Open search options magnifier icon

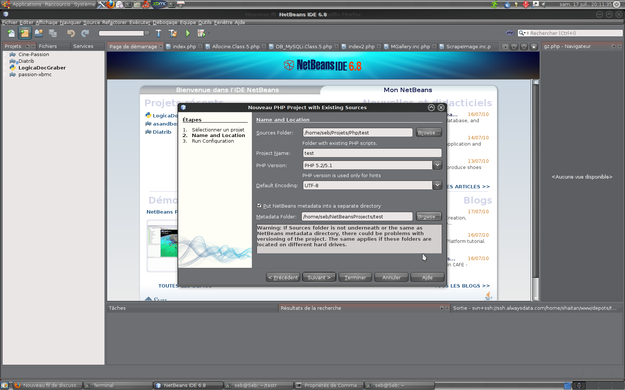click(x=522, y=33)
